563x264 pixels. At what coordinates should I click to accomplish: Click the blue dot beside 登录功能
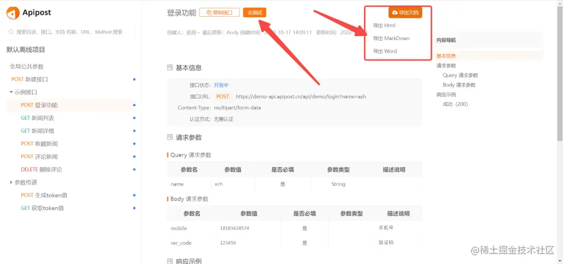click(134, 105)
